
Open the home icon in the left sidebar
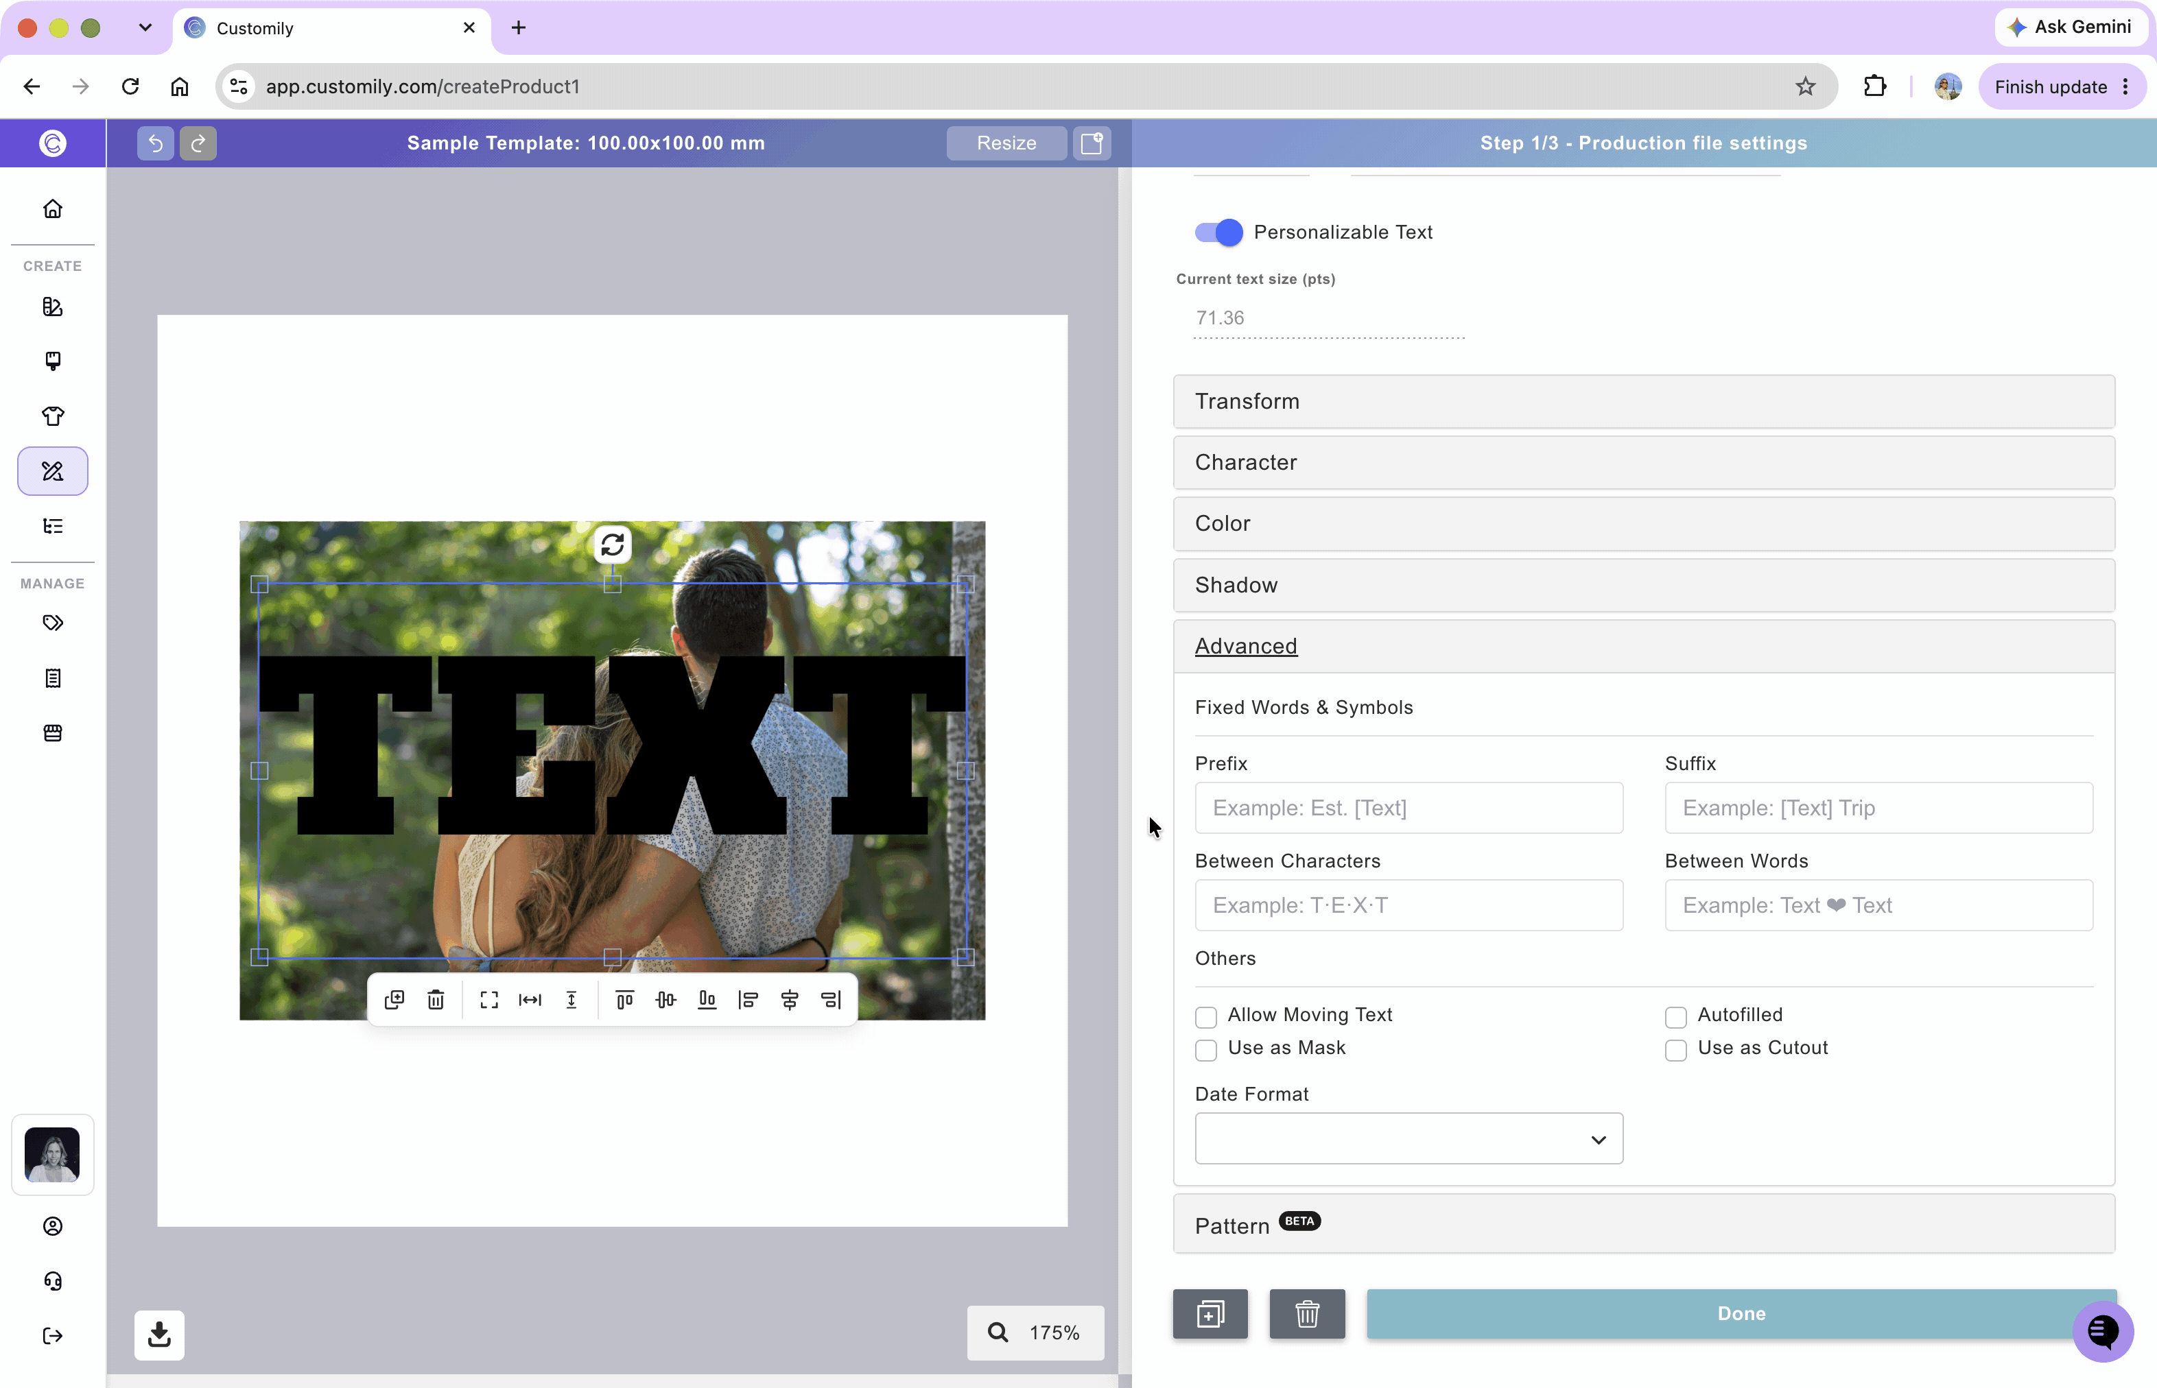52,209
